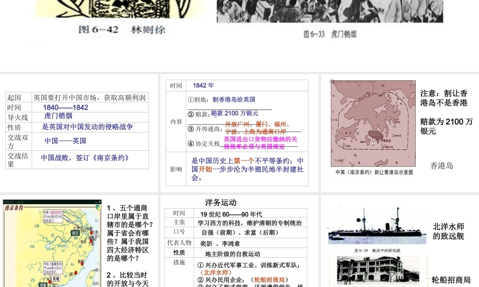The height and width of the screenshot is (287, 479).
Task: Select the 洋务运动 slide title
Action: [220, 202]
